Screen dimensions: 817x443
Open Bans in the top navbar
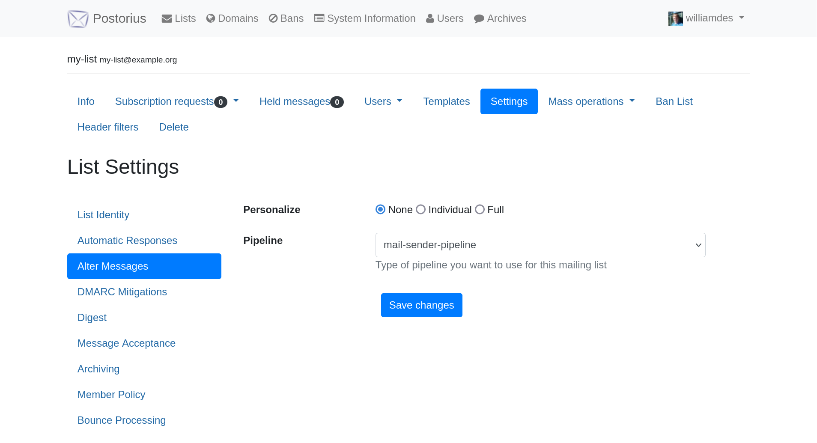286,18
